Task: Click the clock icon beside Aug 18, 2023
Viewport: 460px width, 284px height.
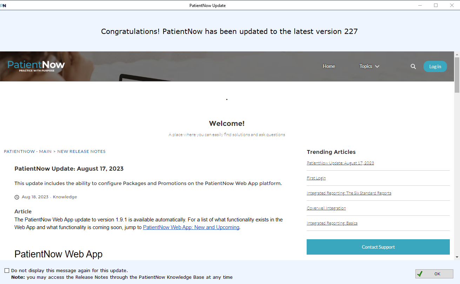Action: pyautogui.click(x=17, y=197)
